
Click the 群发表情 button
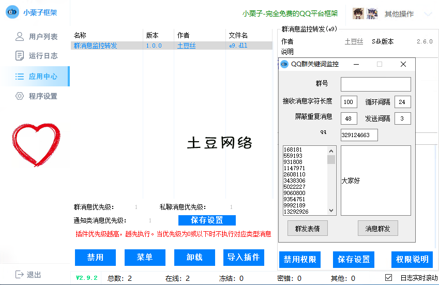[308, 229]
